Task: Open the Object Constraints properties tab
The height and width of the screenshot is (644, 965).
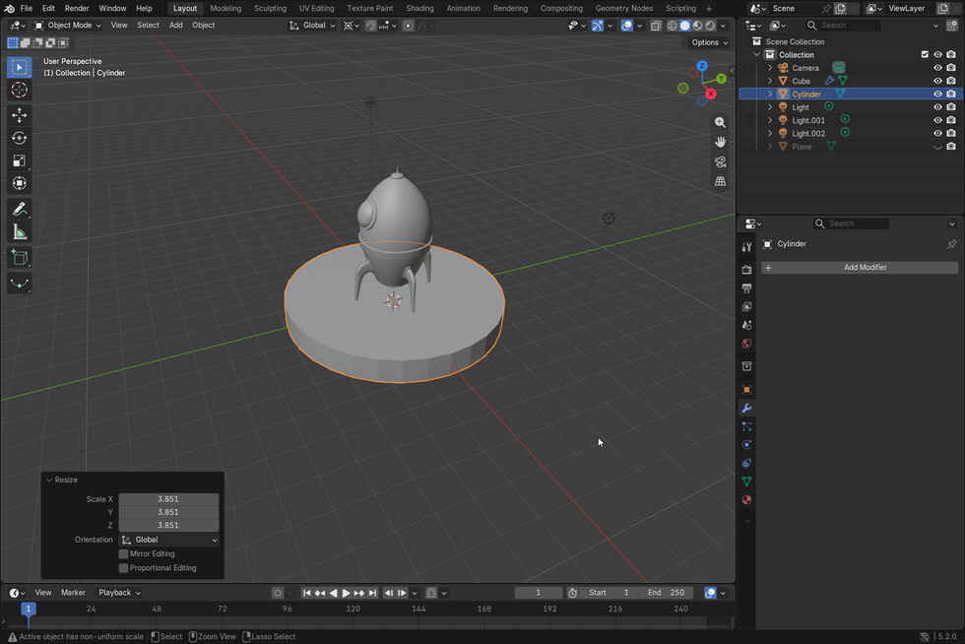Action: click(746, 463)
